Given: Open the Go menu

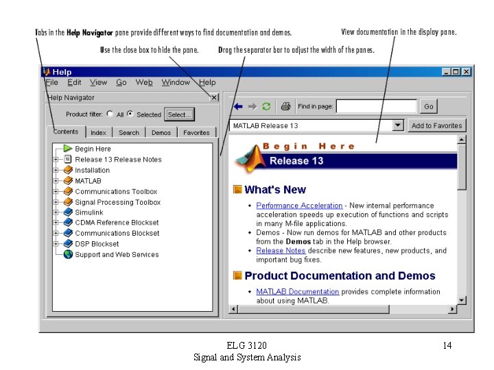Looking at the screenshot, I should click(x=121, y=82).
